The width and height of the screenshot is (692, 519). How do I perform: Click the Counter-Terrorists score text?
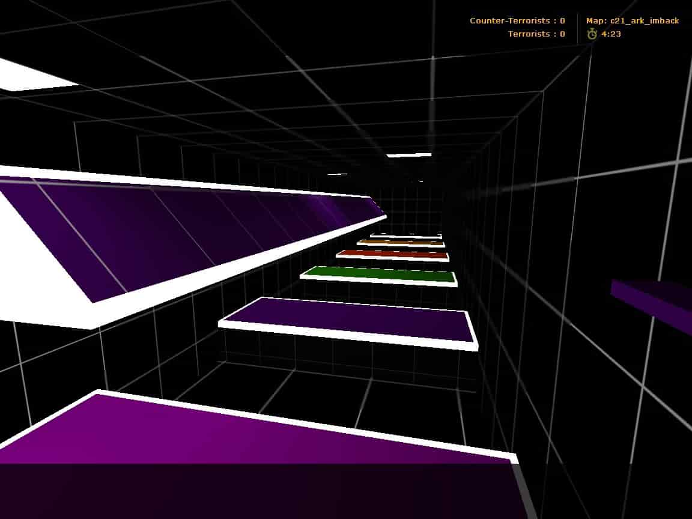517,21
